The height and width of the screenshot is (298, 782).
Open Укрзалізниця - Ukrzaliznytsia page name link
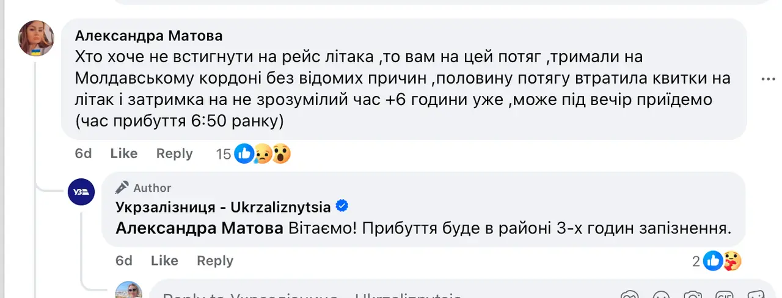[223, 207]
